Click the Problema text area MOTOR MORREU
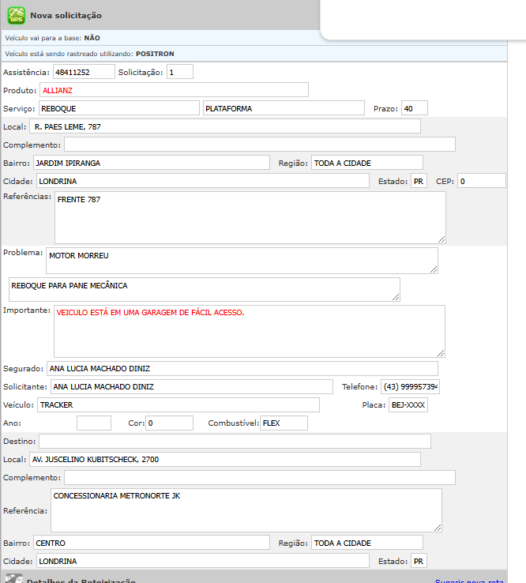 coord(242,261)
